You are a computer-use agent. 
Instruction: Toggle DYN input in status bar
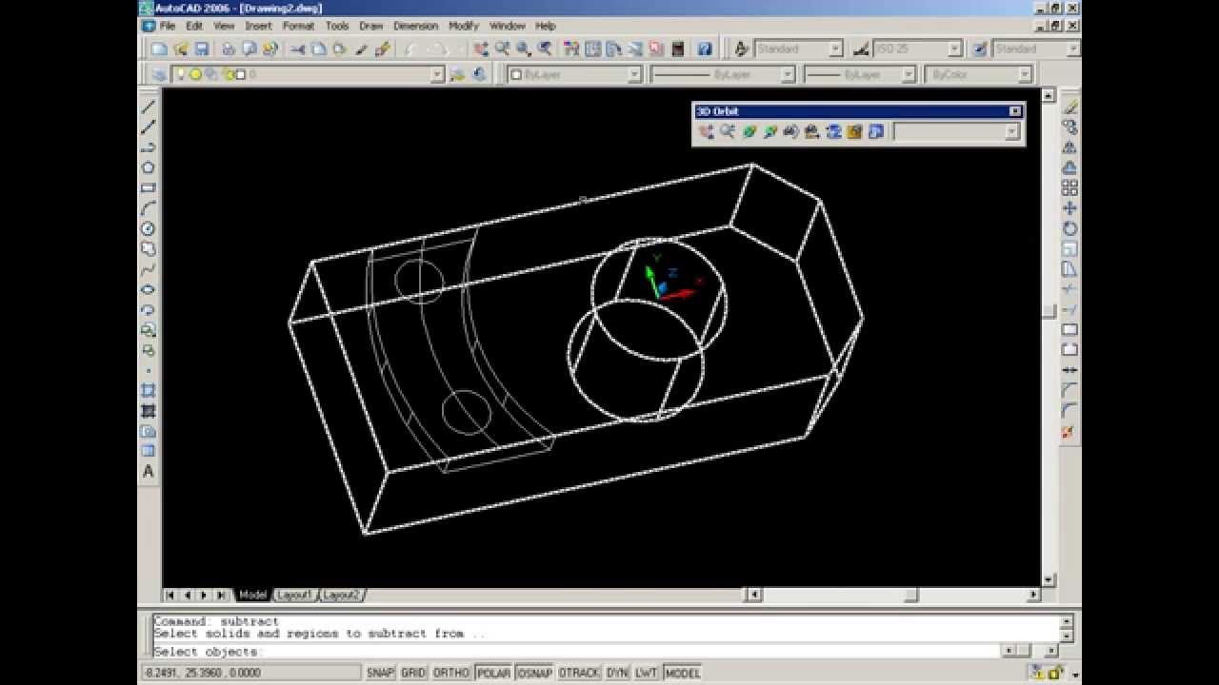point(617,673)
